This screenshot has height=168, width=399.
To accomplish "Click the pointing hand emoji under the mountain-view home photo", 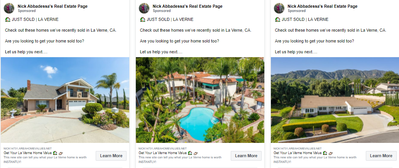I will 331,153.
